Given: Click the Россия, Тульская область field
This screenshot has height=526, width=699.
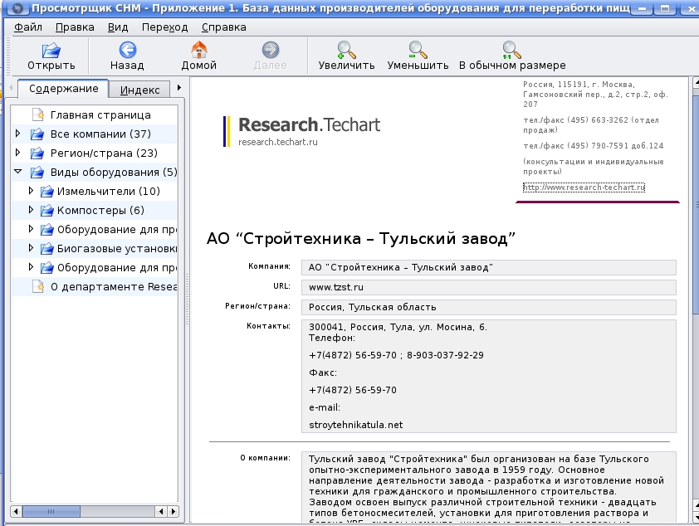Looking at the screenshot, I should (489, 307).
